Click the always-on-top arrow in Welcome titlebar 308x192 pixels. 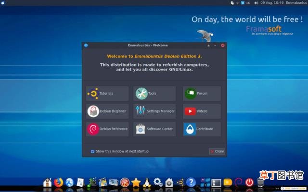[x=208, y=46]
